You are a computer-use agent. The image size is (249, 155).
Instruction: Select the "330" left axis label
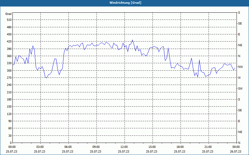coord(9,63)
